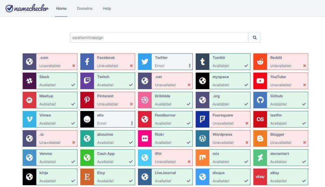Focus the username search field
Screen dimensions: 325x187
[159, 37]
